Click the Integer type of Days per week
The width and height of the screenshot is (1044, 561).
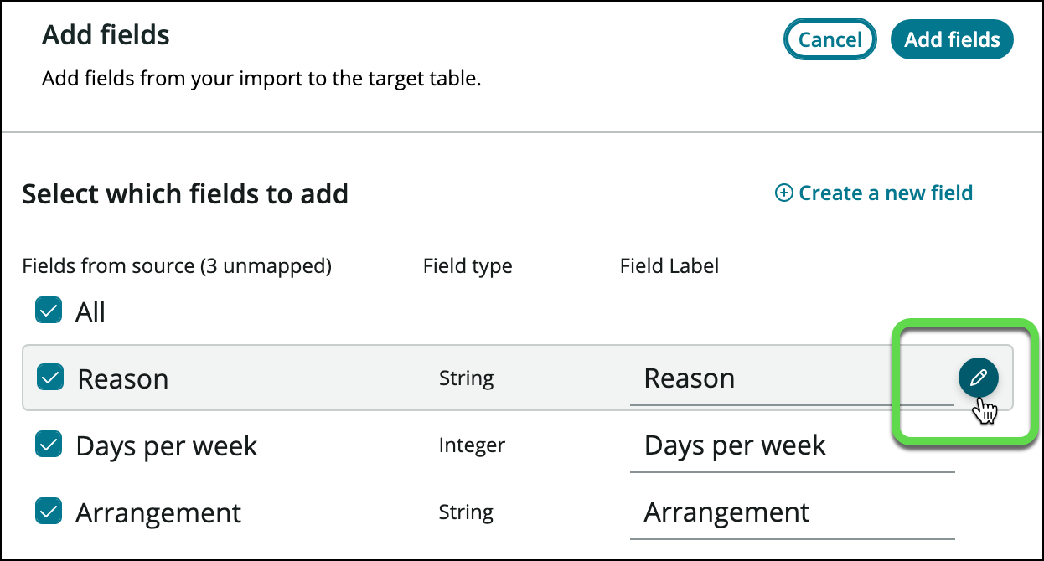(x=472, y=445)
